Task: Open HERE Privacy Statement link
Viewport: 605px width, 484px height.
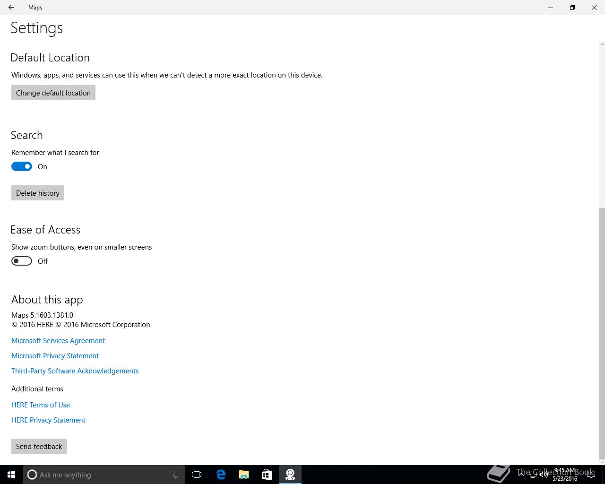Action: click(x=48, y=420)
